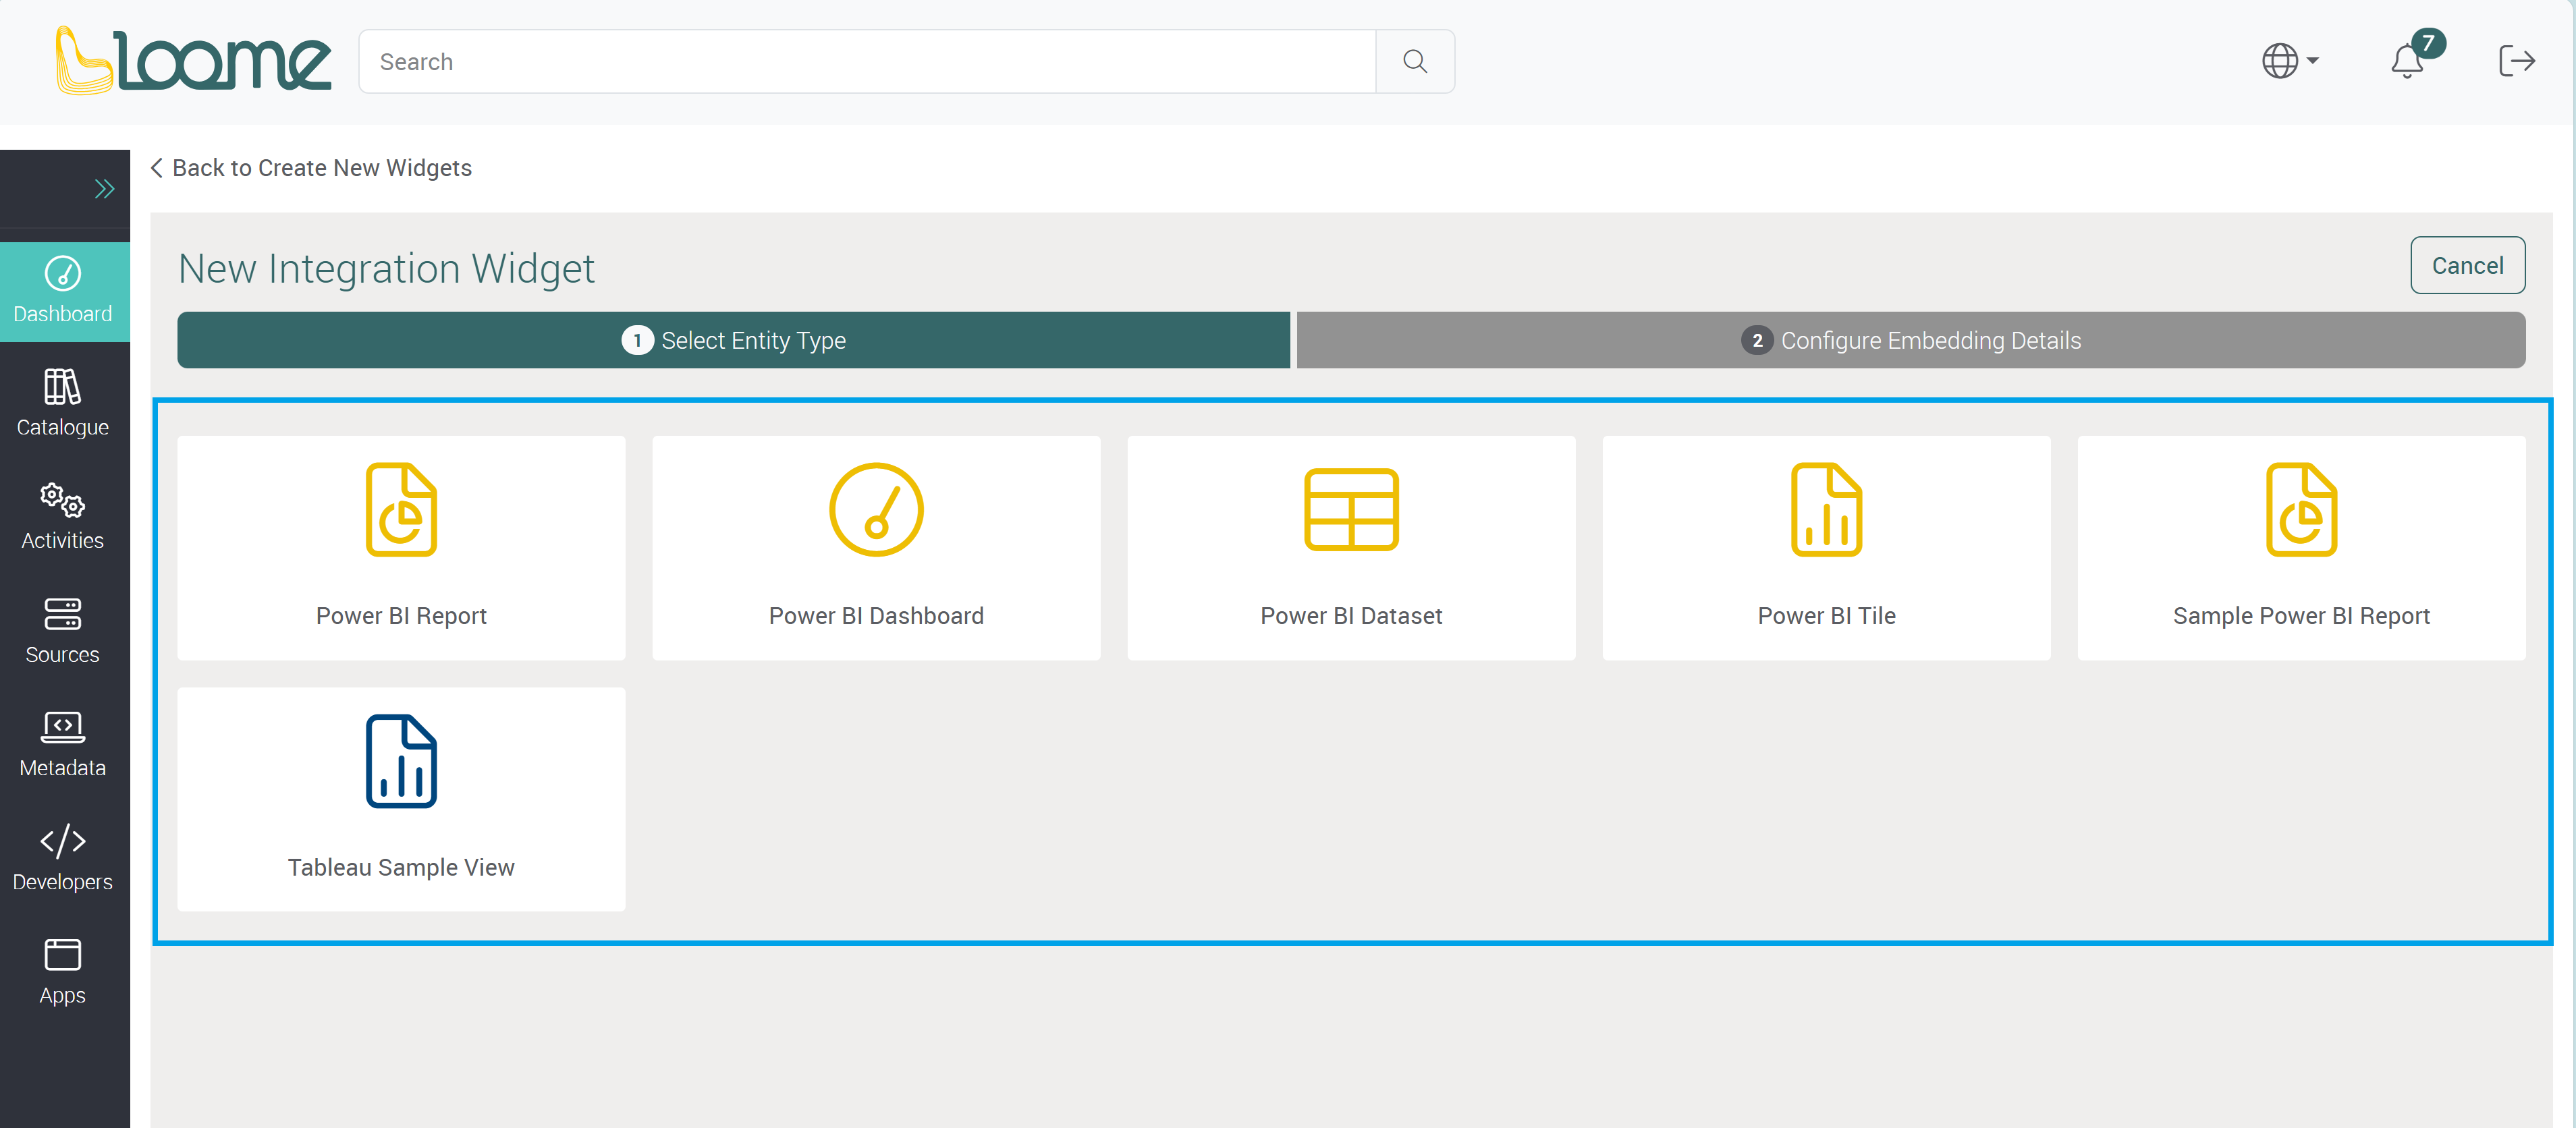Expand the sidebar with double chevron

pos(104,189)
